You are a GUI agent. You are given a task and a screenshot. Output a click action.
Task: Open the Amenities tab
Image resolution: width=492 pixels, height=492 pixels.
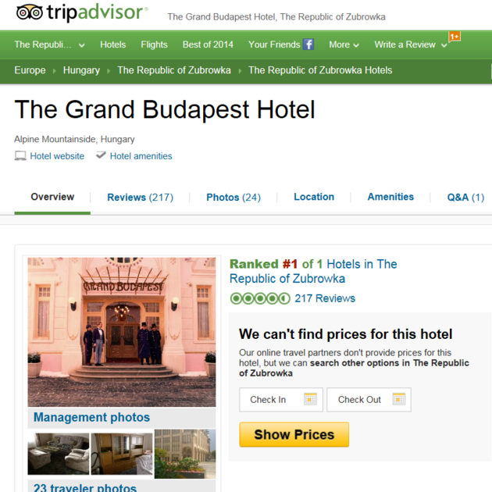(390, 197)
